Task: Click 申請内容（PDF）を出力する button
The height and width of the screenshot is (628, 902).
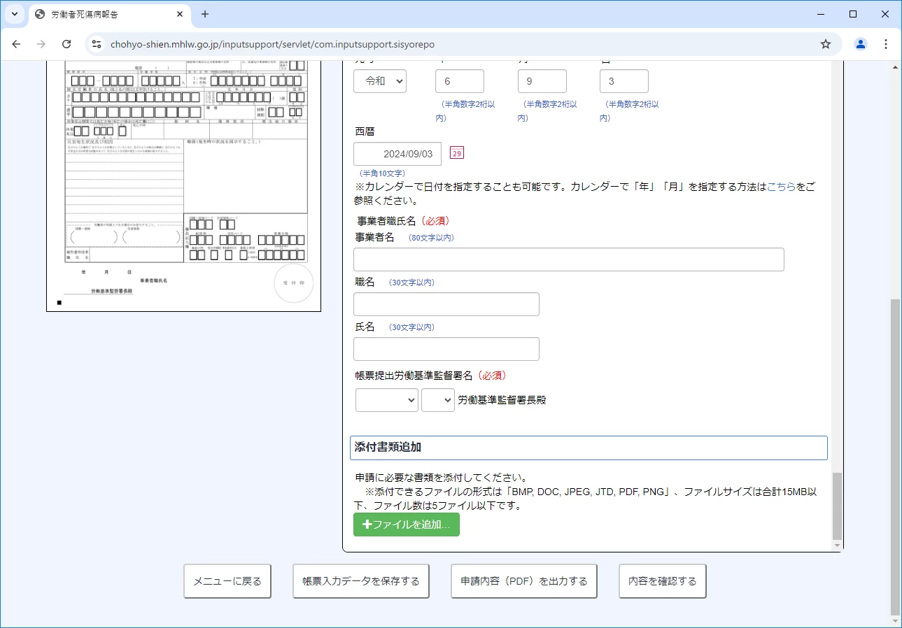Action: point(523,581)
